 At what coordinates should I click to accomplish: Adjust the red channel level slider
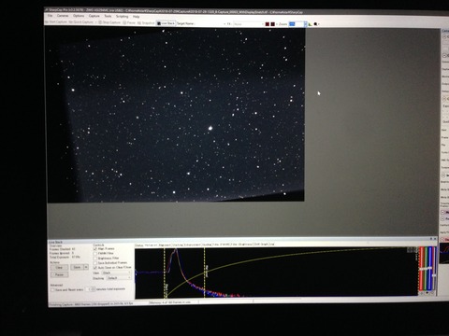[x=422, y=269]
